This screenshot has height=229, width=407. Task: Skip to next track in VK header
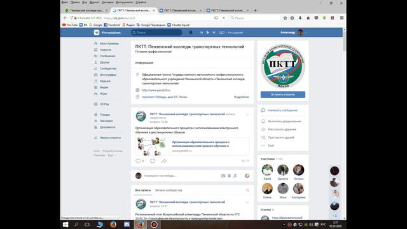214,32
